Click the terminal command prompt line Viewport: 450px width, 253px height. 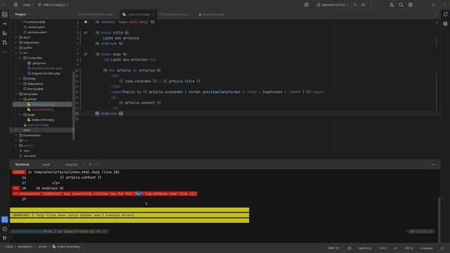tap(60, 231)
